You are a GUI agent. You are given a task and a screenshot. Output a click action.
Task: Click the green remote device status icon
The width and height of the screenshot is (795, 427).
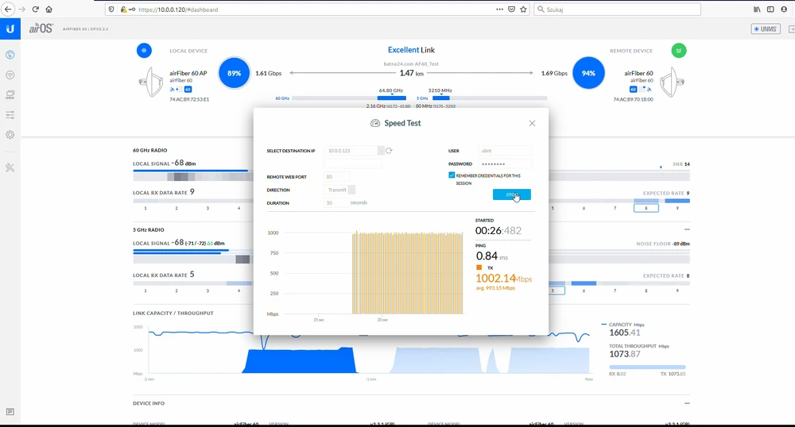point(679,51)
